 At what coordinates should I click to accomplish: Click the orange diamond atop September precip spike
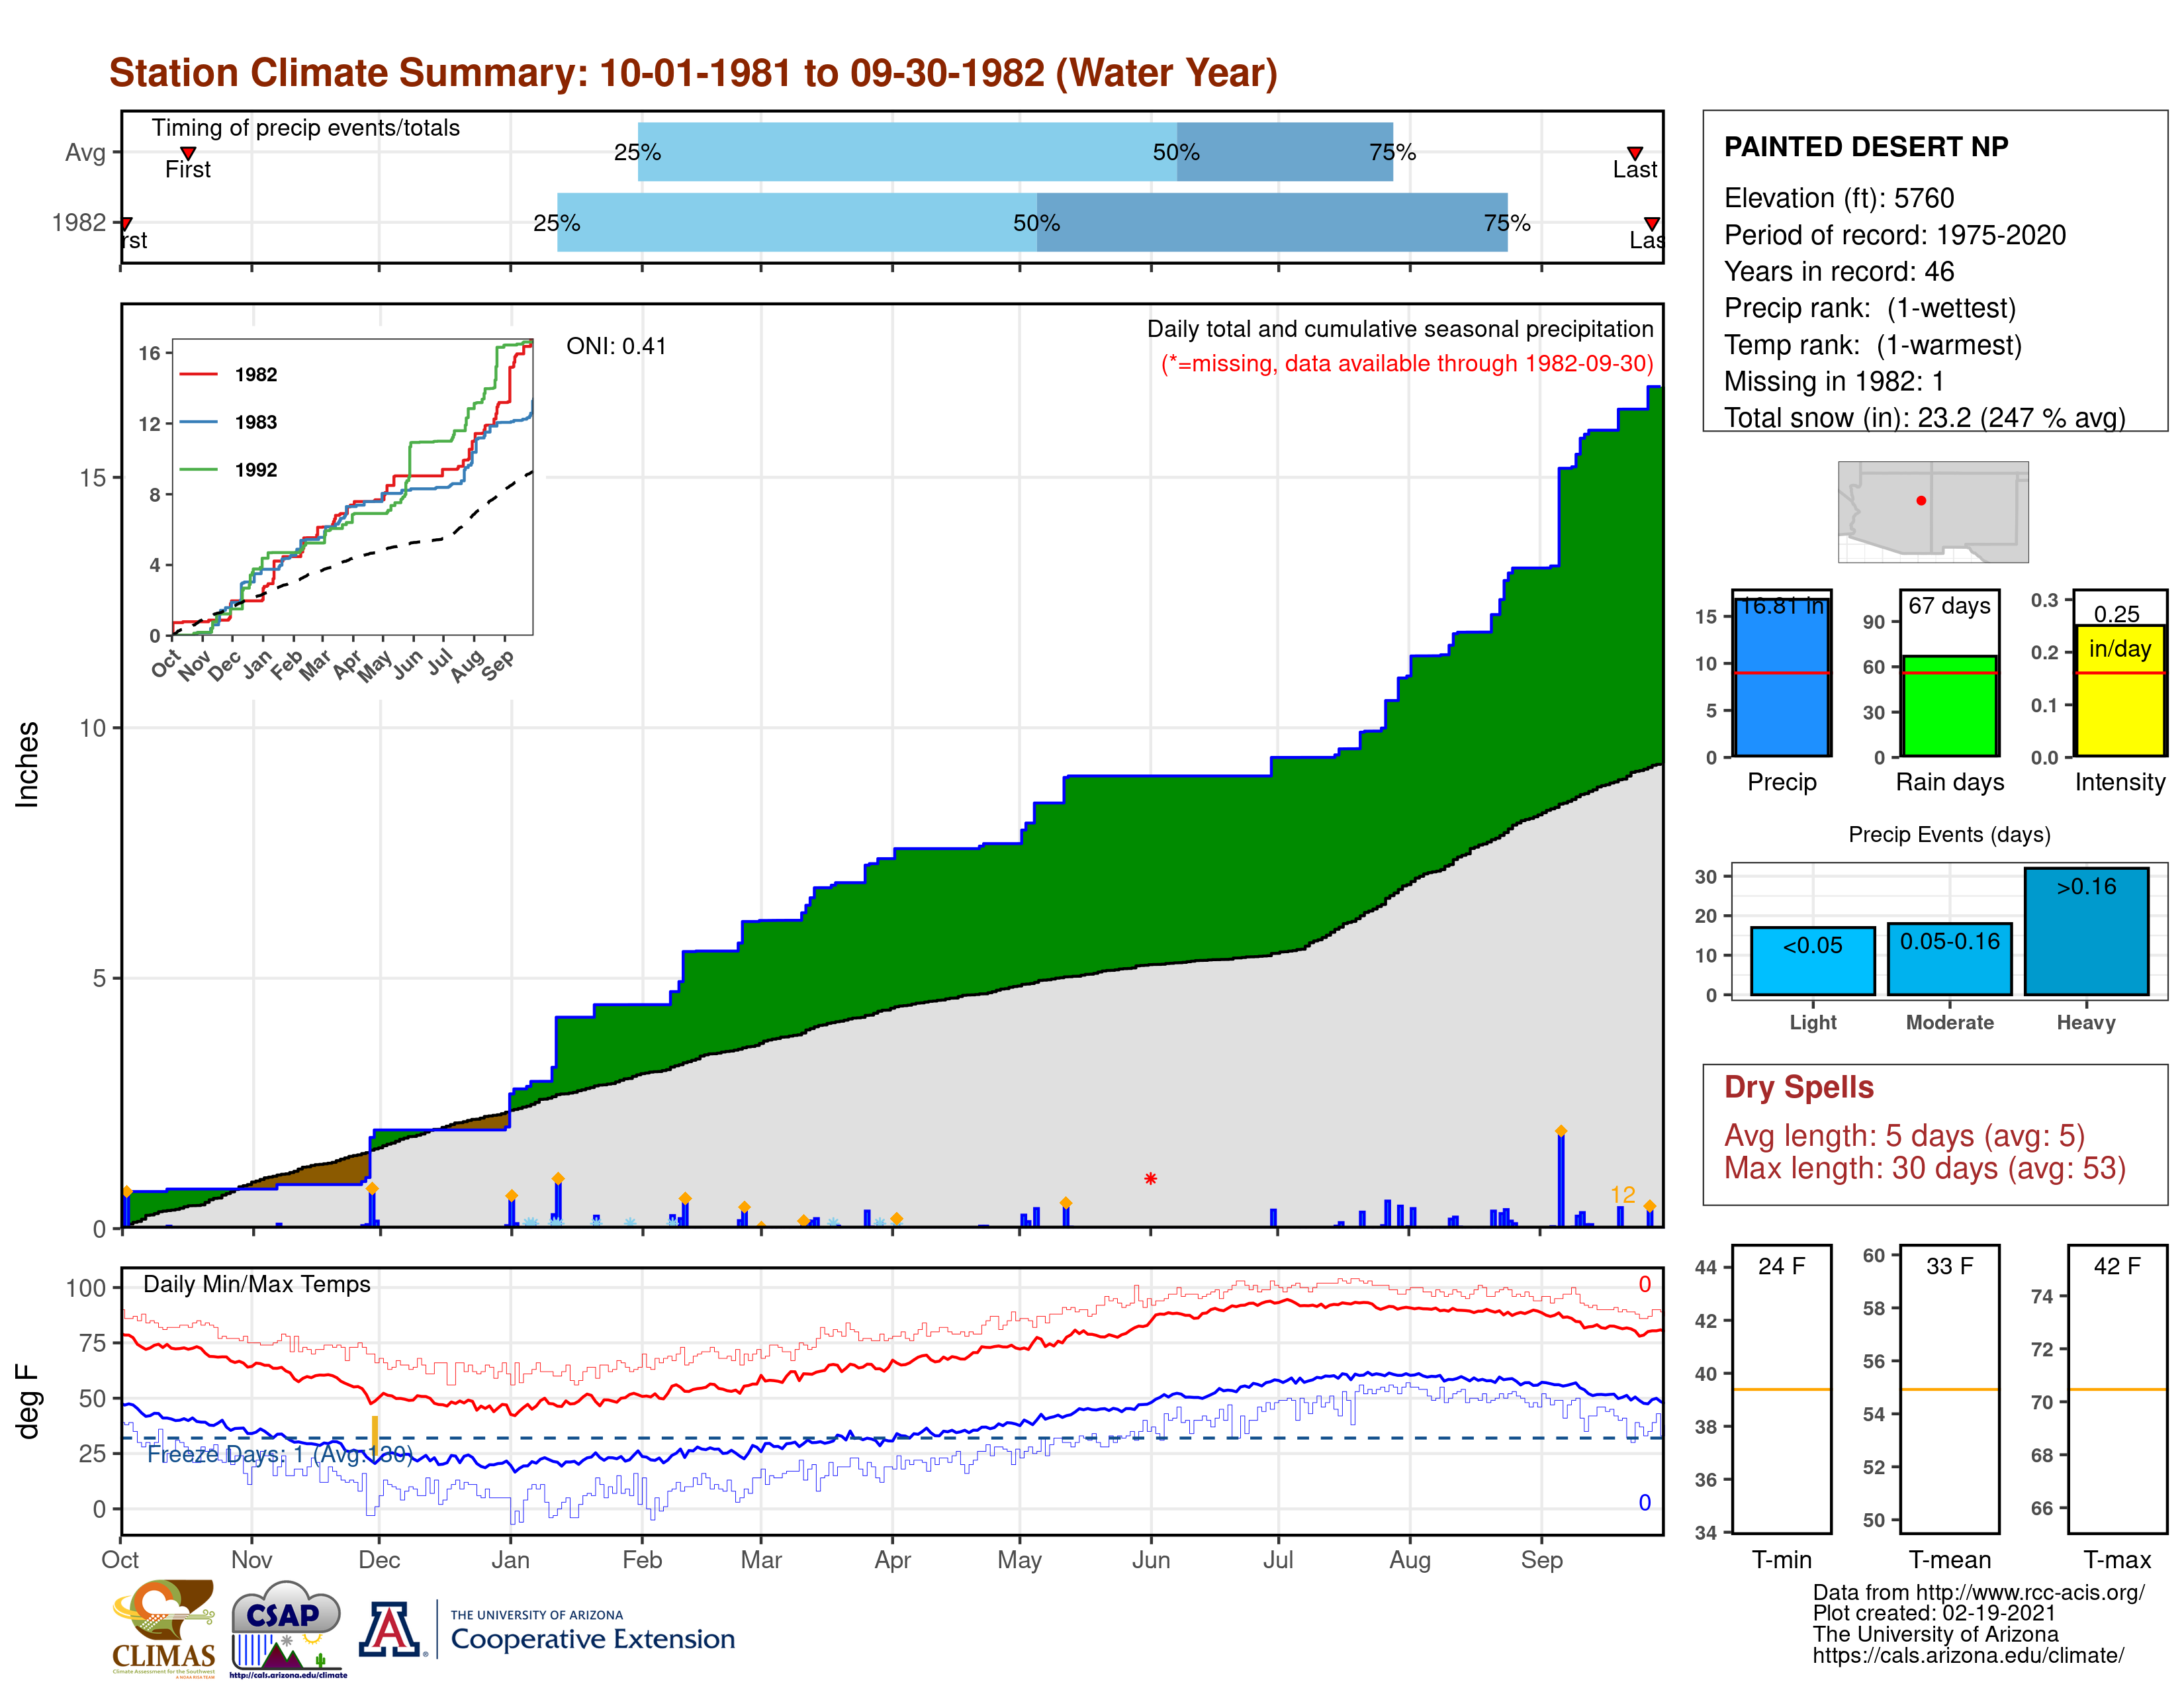(1561, 1131)
